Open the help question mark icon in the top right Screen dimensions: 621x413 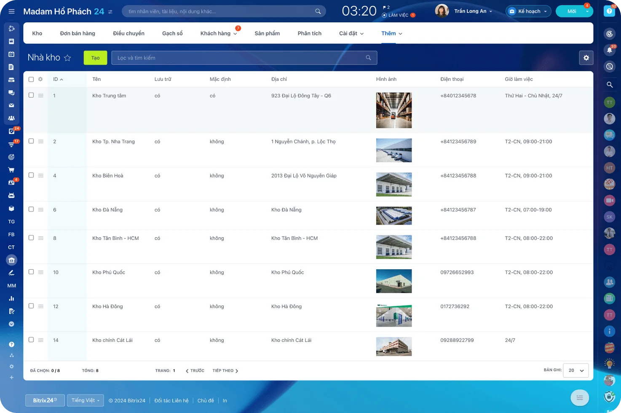[609, 11]
